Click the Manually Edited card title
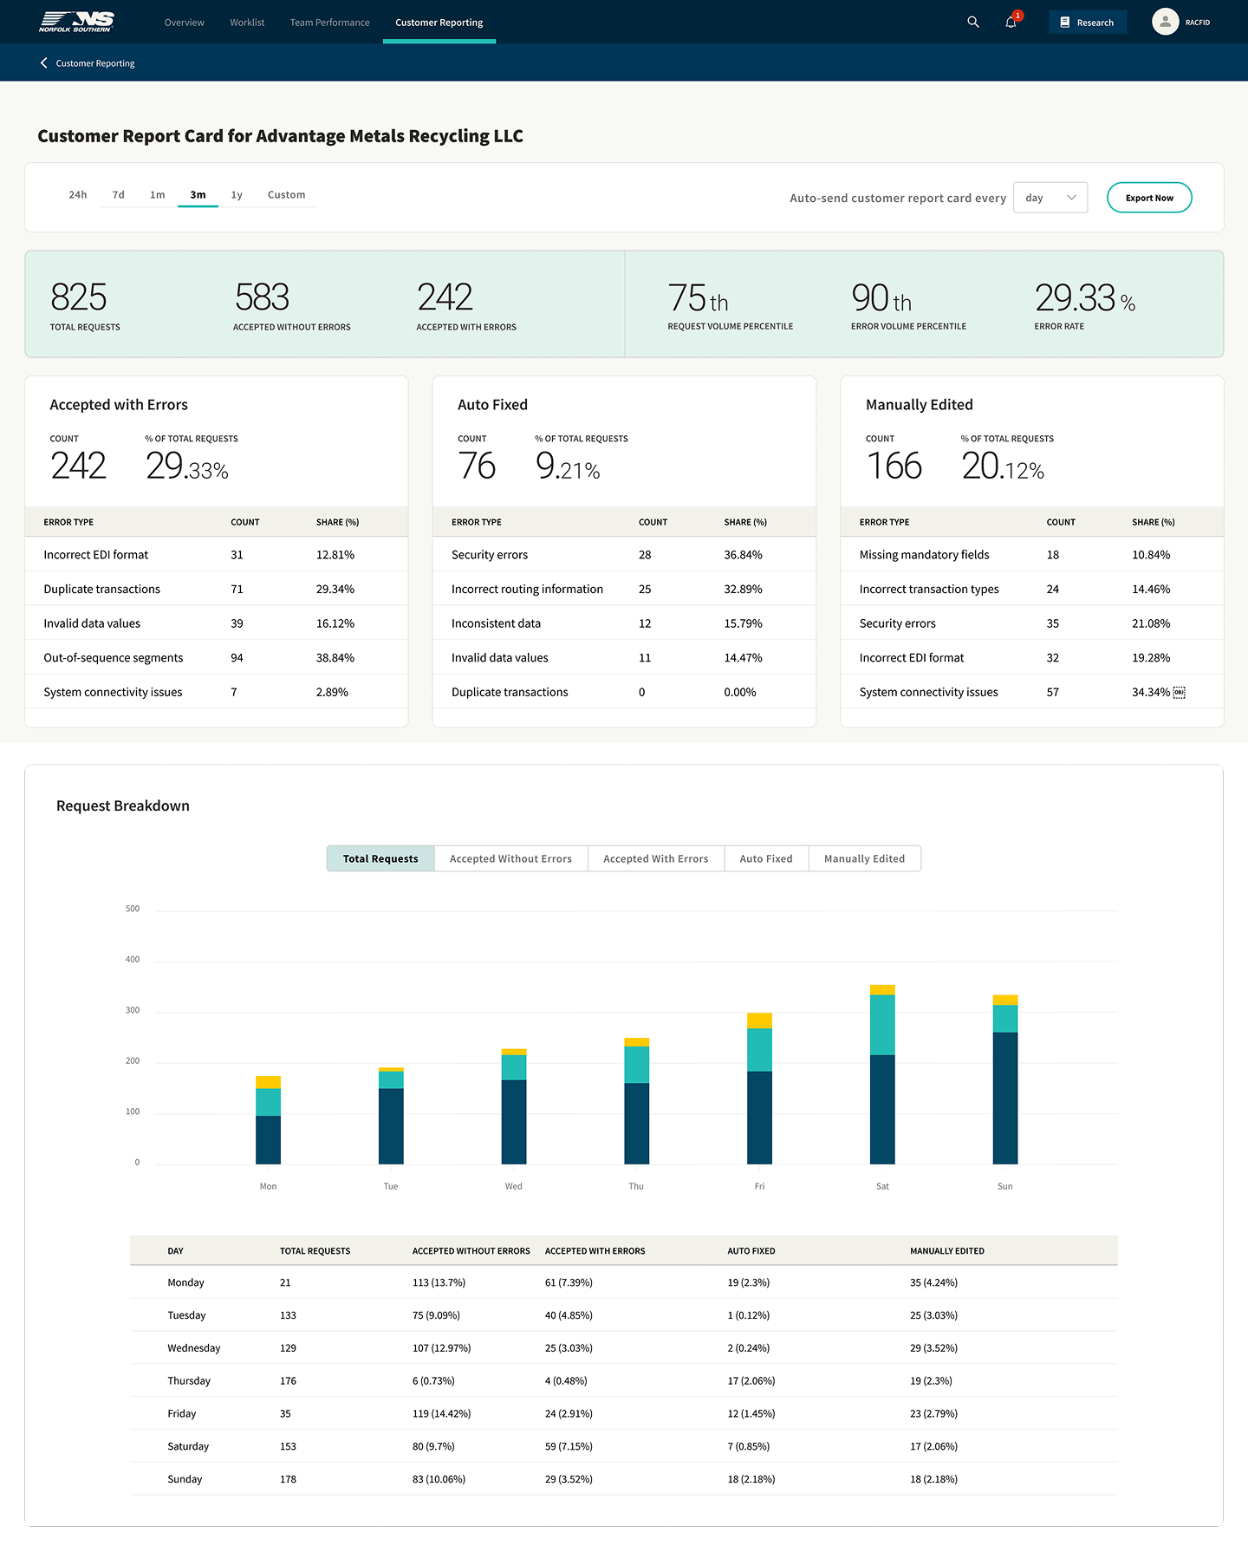1248x1552 pixels. pyautogui.click(x=920, y=405)
